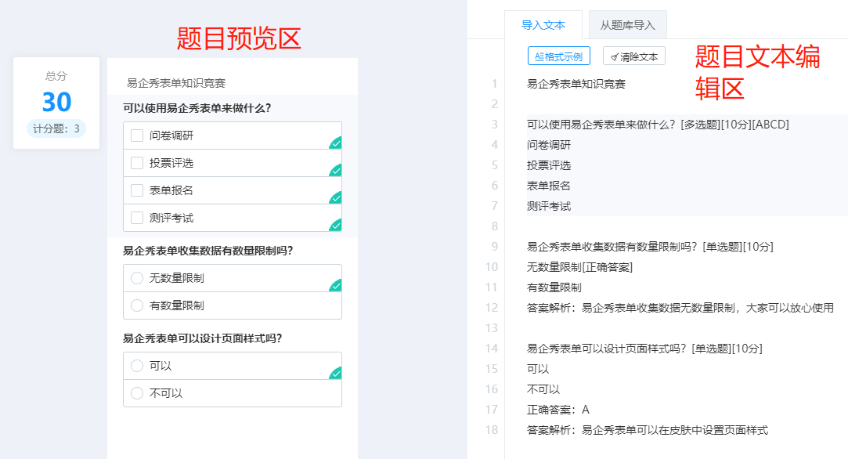Click the correct-answer tick on 测评考试
The image size is (848, 459).
pyautogui.click(x=336, y=225)
